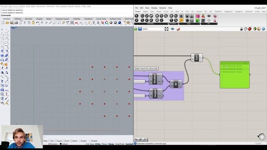
Task: Click the green panel listing Referenced Points
Action: (x=234, y=75)
